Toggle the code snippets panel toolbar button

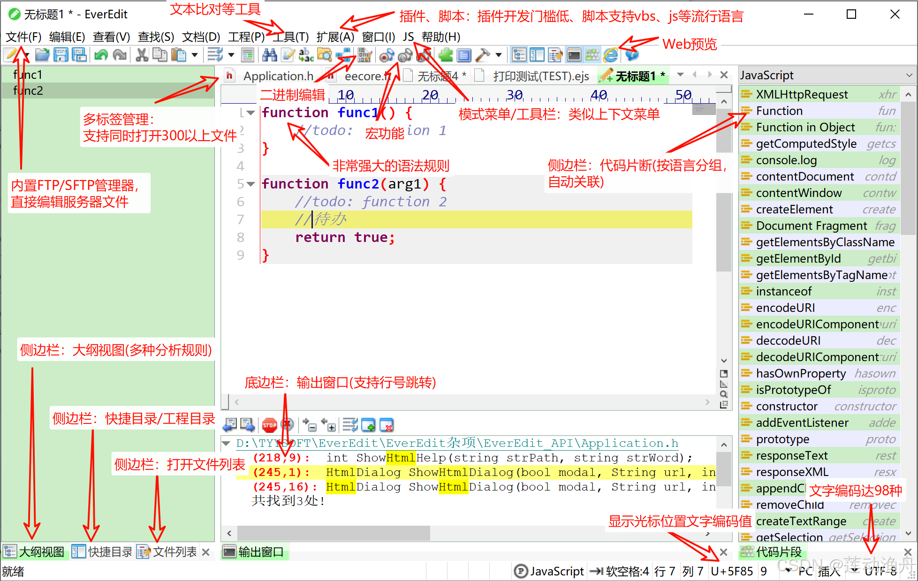click(x=592, y=55)
